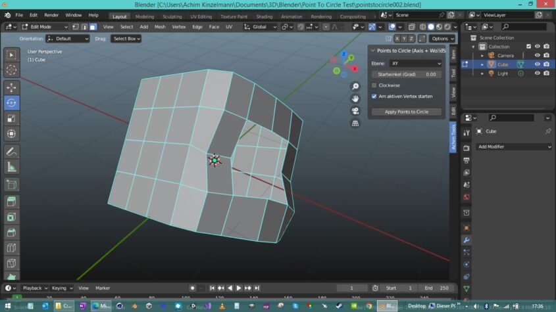Open the Ebene XY dropdown
This screenshot has height=312, width=556.
415,63
